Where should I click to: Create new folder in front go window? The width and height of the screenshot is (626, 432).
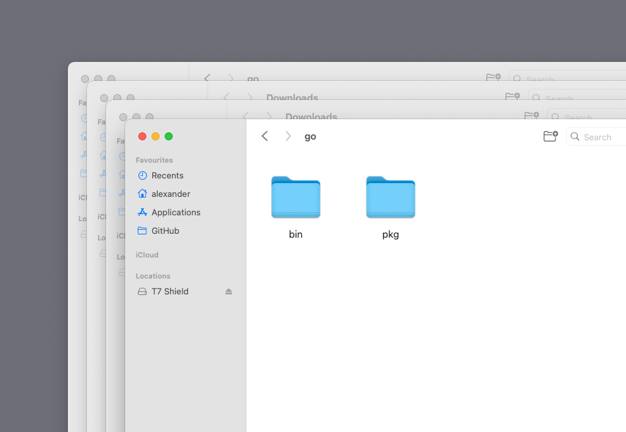tap(550, 136)
